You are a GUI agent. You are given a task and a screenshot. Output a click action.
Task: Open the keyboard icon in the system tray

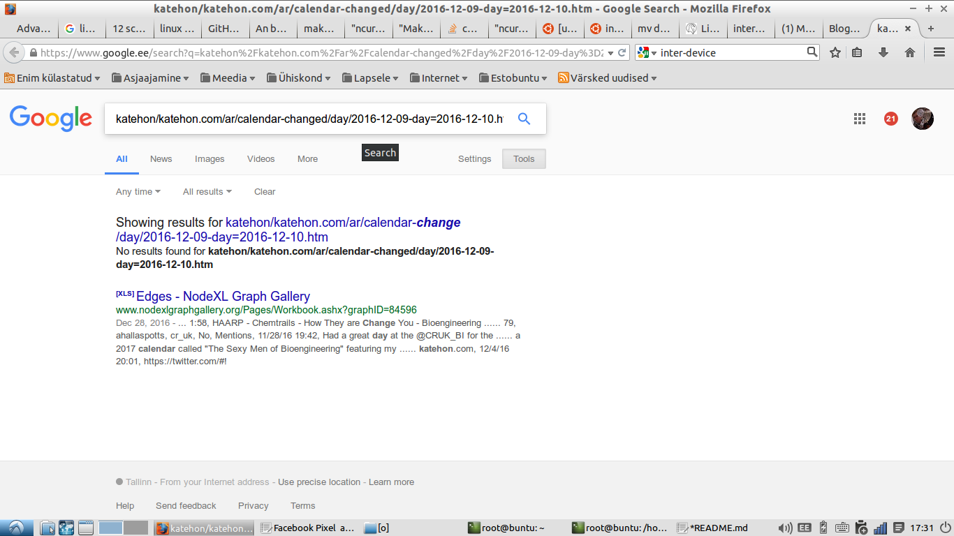(842, 528)
